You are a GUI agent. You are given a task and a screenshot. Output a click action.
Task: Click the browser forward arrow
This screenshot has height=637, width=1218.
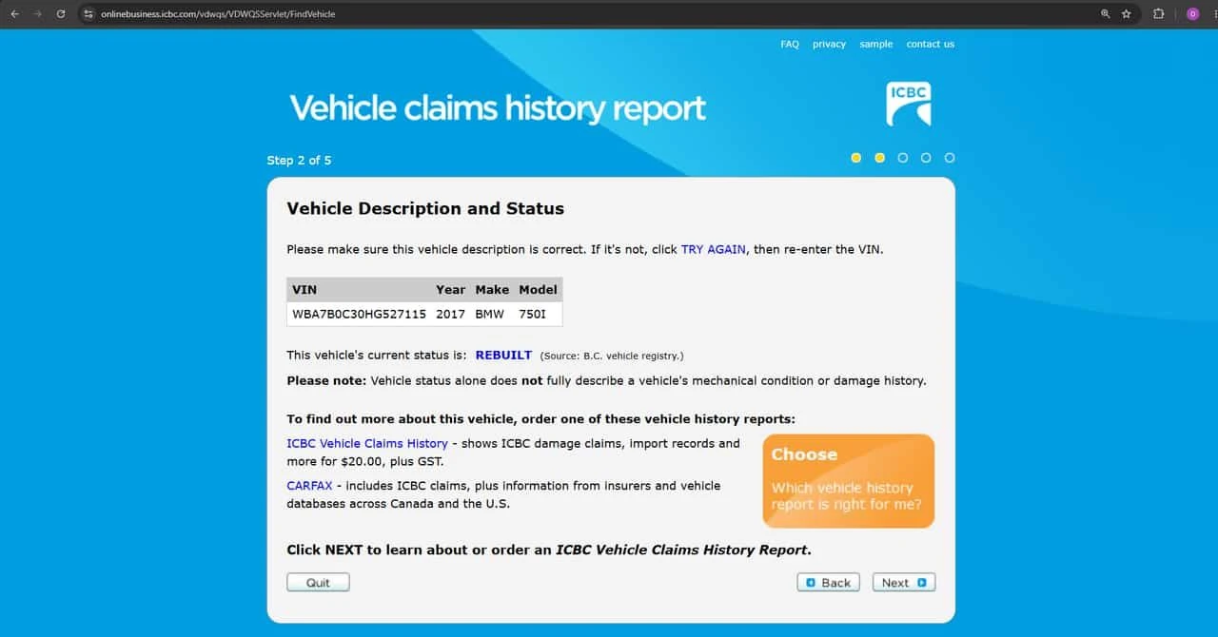click(x=38, y=14)
